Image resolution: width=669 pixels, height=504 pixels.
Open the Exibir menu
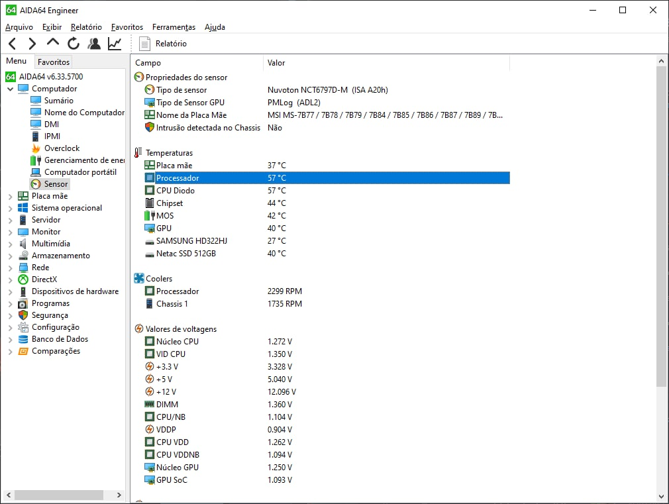click(52, 27)
